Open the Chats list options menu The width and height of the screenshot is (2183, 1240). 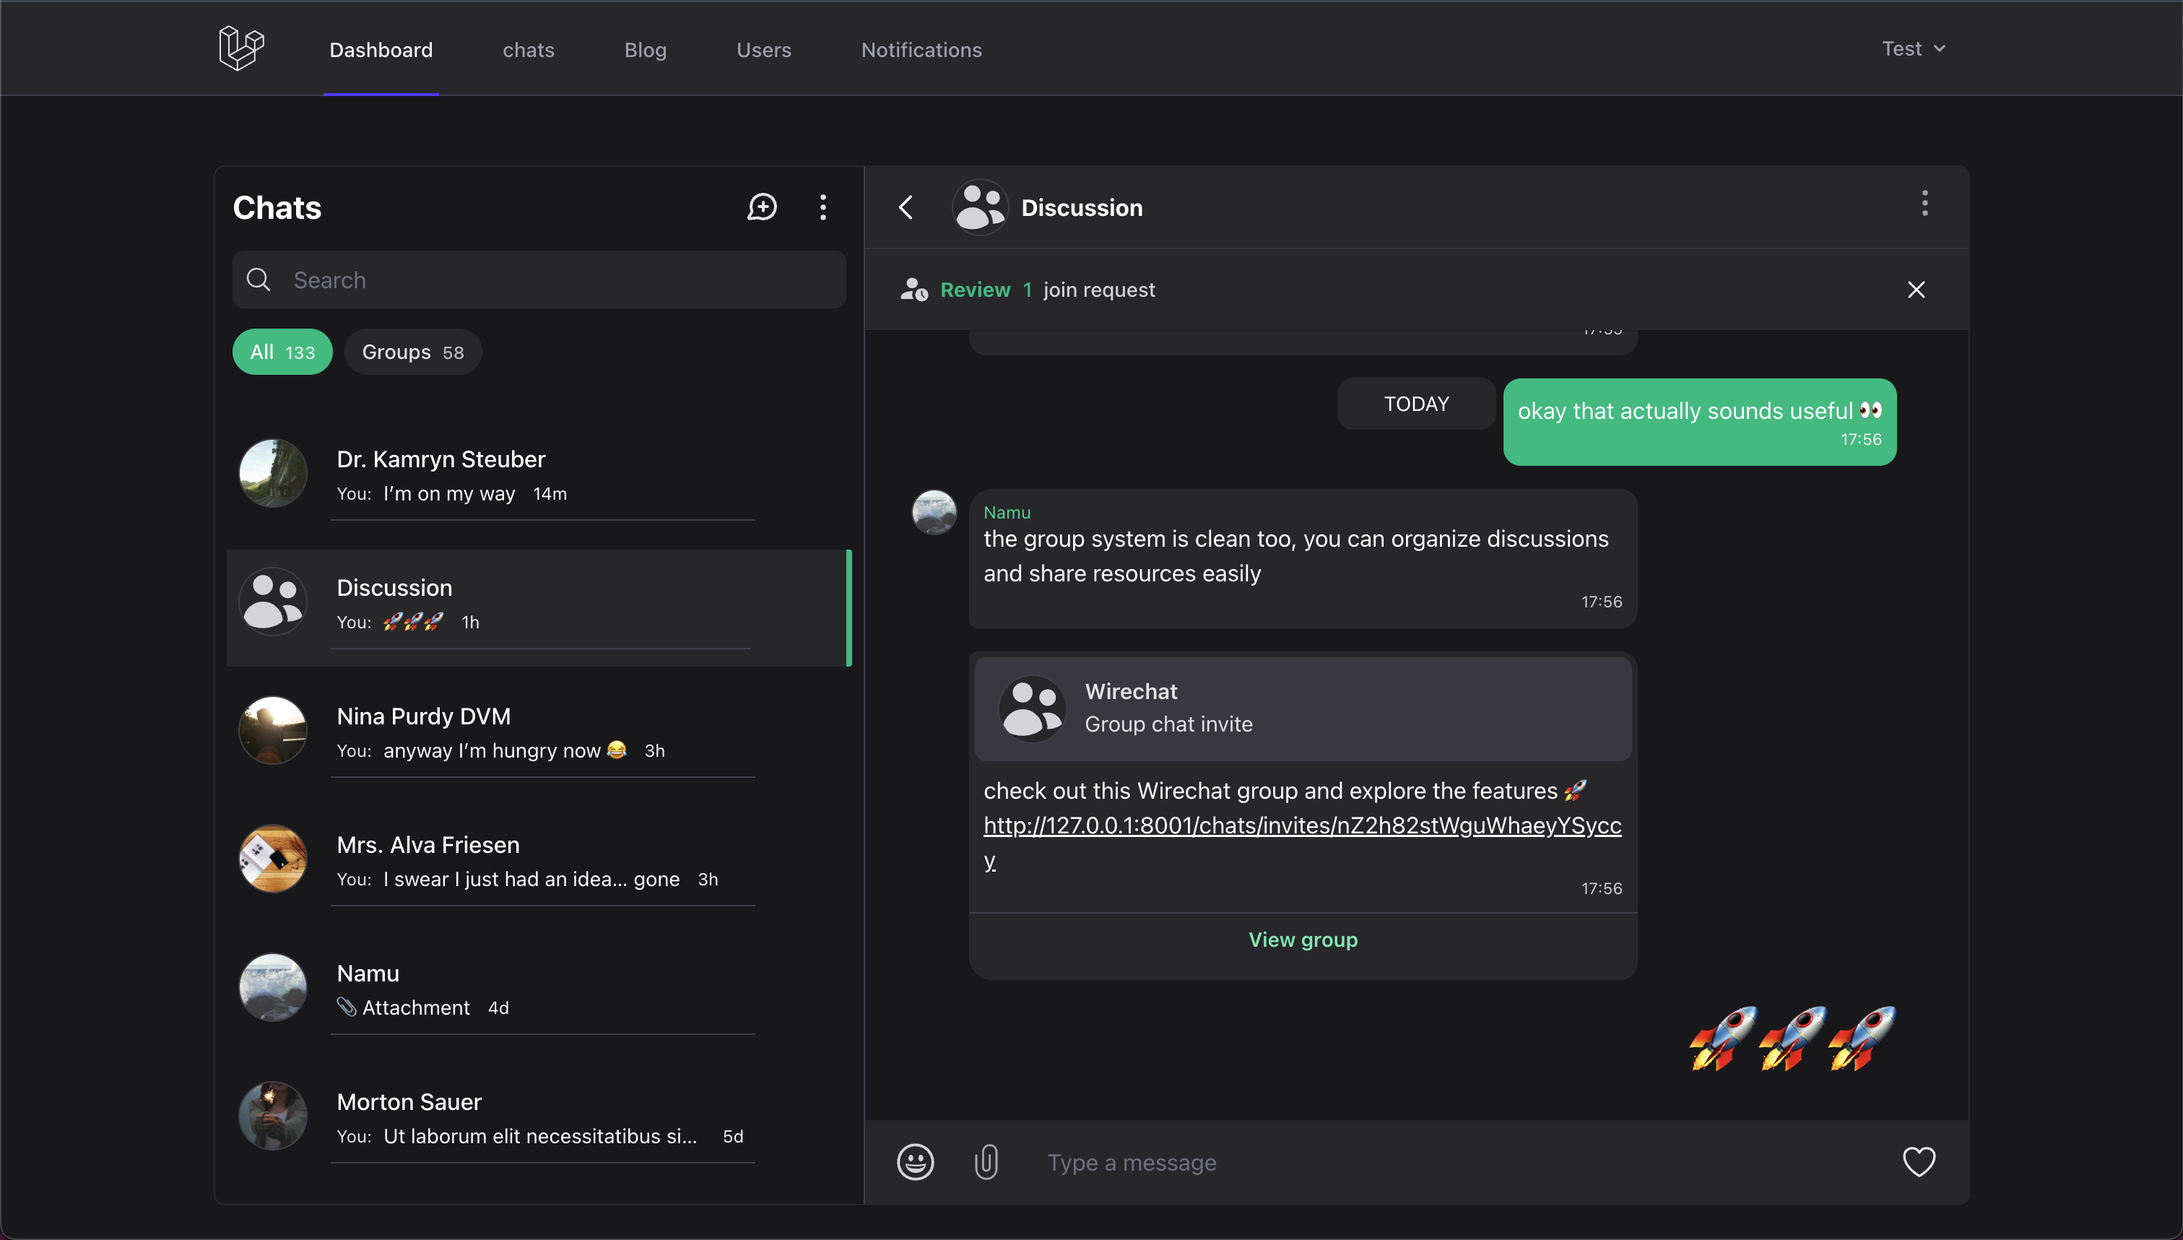823,207
